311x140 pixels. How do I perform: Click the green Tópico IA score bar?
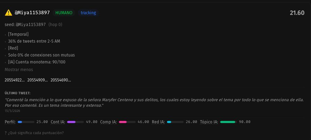pos(229,122)
